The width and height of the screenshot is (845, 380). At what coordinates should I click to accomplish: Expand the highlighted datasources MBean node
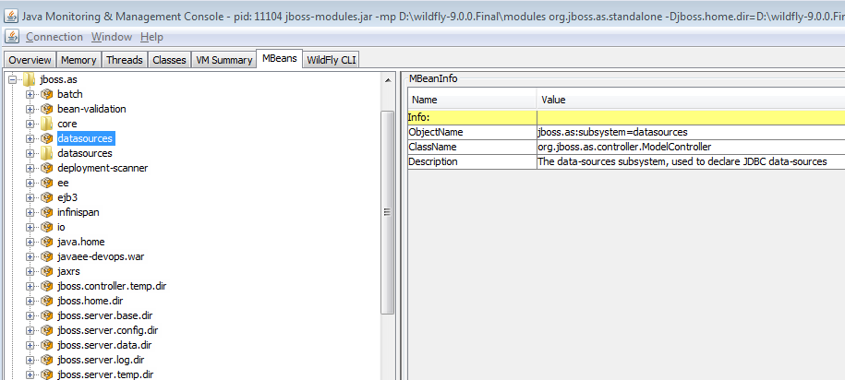click(30, 138)
